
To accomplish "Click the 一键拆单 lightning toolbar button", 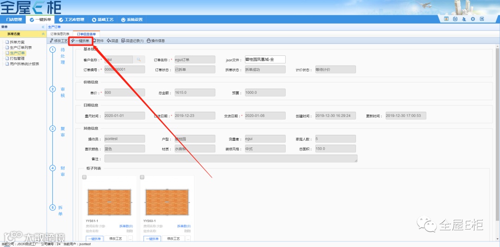I will point(80,41).
